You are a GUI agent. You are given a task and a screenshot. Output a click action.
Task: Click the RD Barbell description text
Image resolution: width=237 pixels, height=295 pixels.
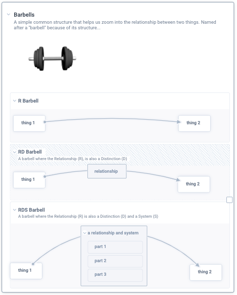[72, 159]
